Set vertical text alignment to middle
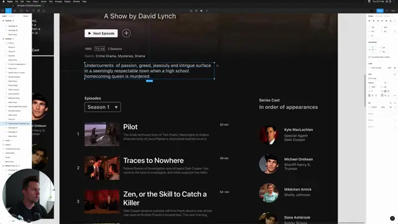The width and height of the screenshot is (398, 224). click(386, 95)
